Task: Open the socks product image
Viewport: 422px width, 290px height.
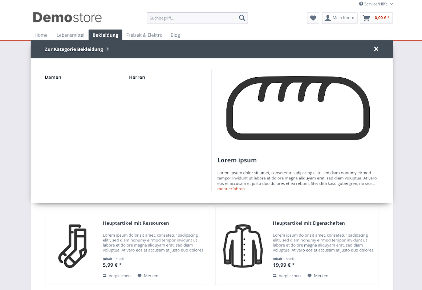Action: (73, 246)
